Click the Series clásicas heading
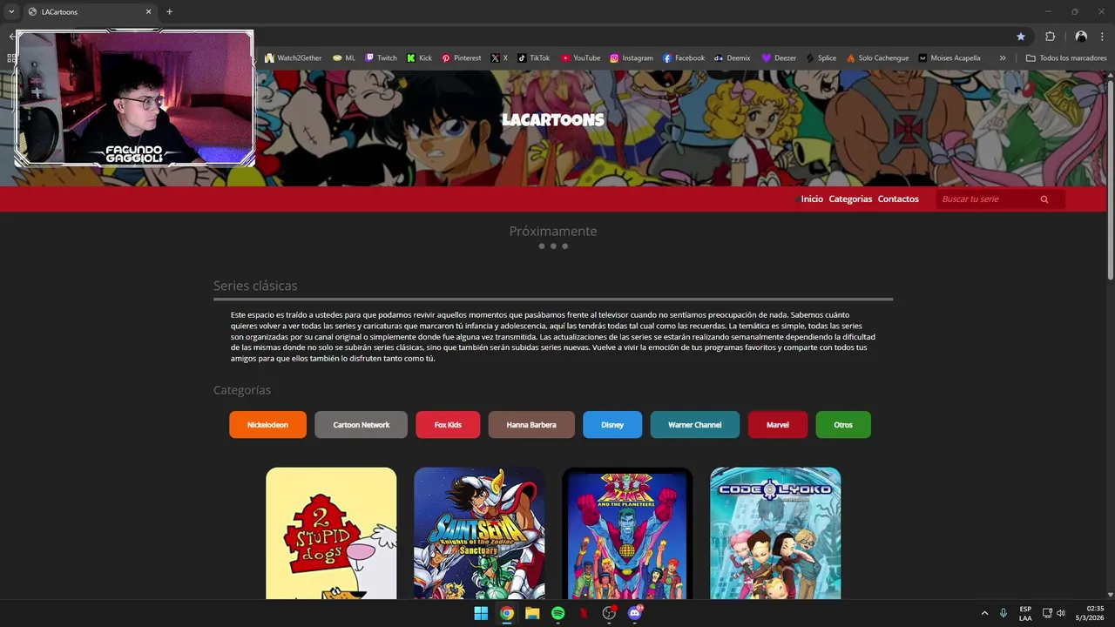Screen dimensions: 1115x627 click(255, 286)
